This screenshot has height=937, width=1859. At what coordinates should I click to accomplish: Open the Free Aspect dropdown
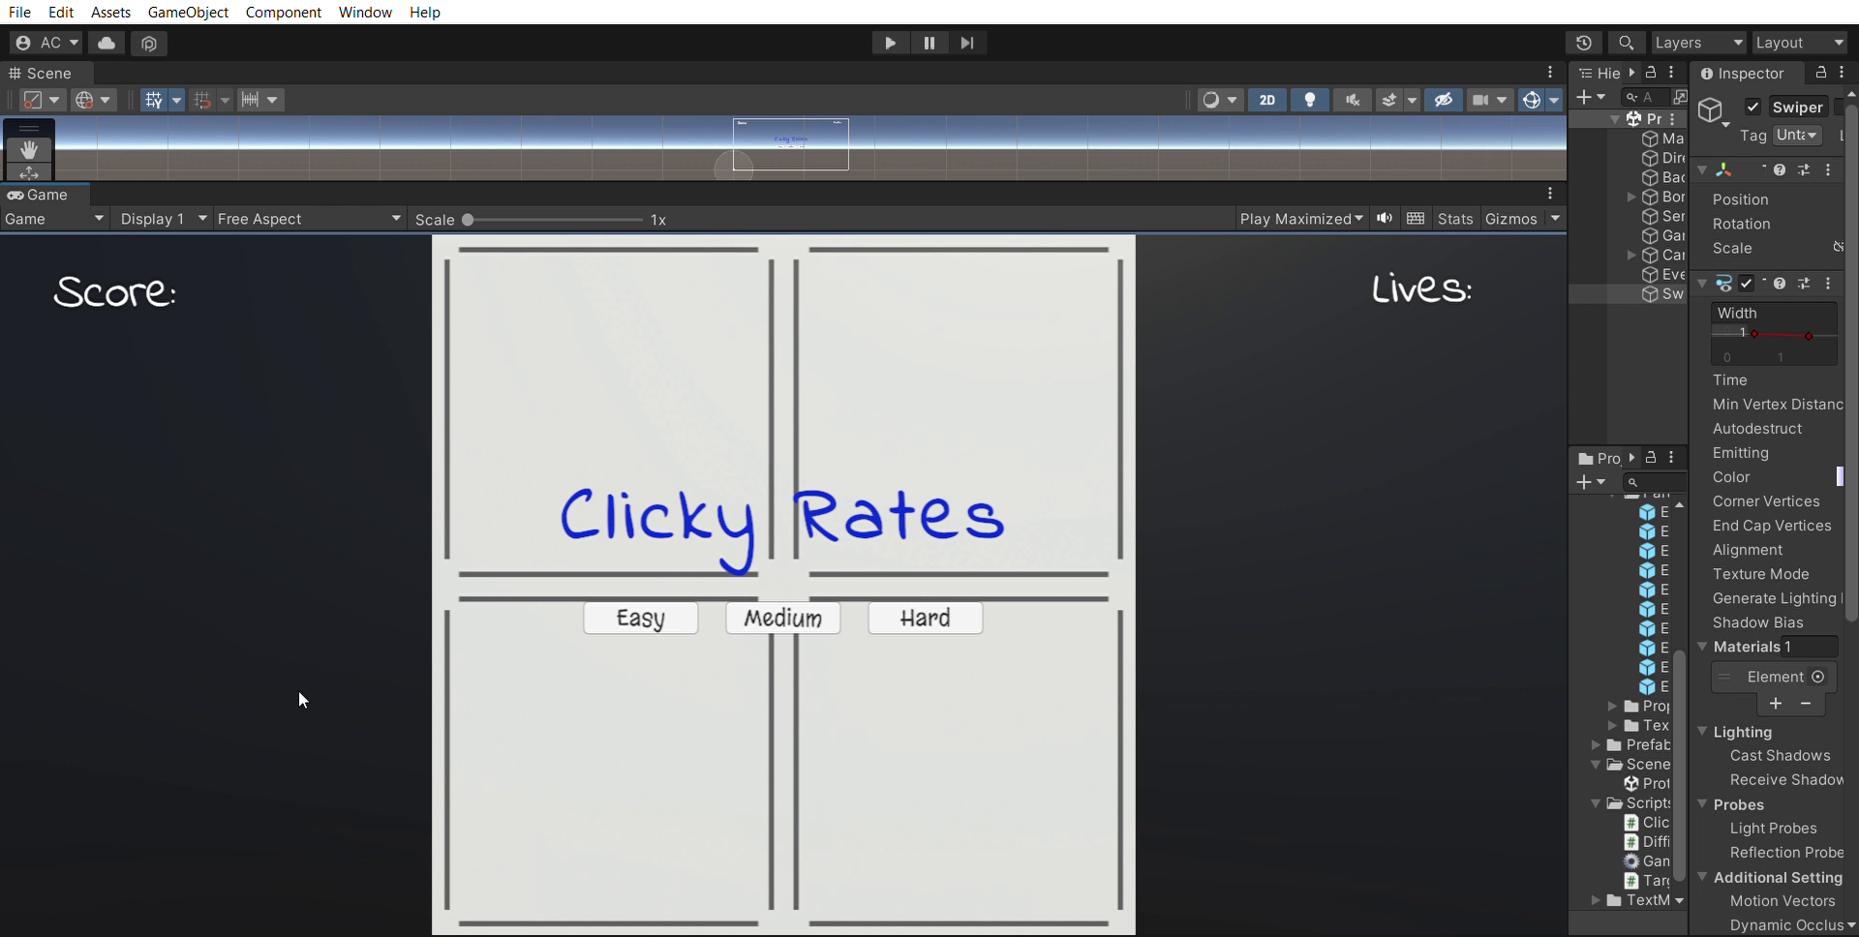coord(309,219)
